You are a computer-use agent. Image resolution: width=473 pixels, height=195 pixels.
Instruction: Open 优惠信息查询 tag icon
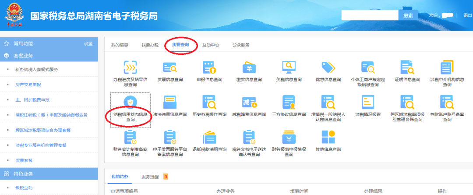(x=328, y=67)
